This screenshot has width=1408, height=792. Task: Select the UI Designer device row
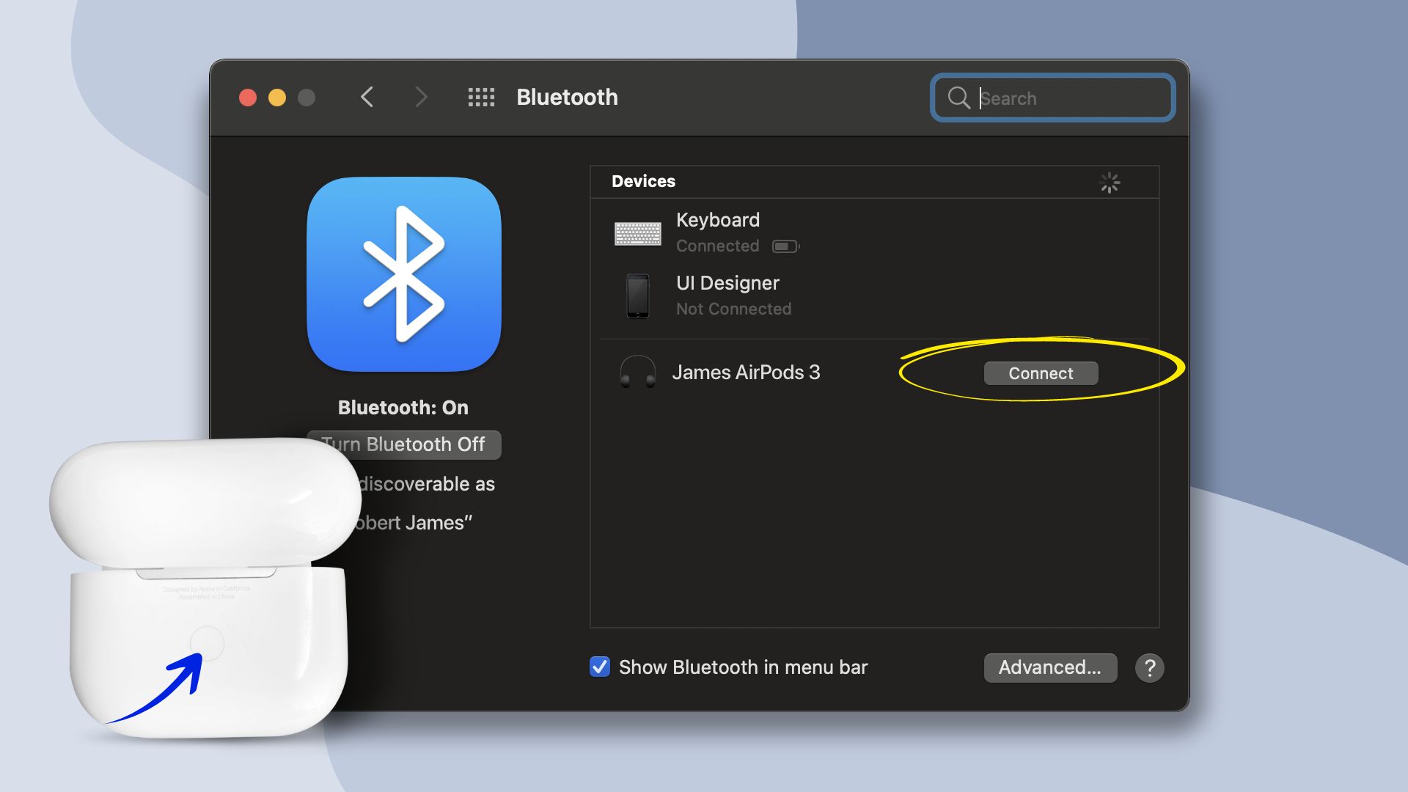[874, 296]
